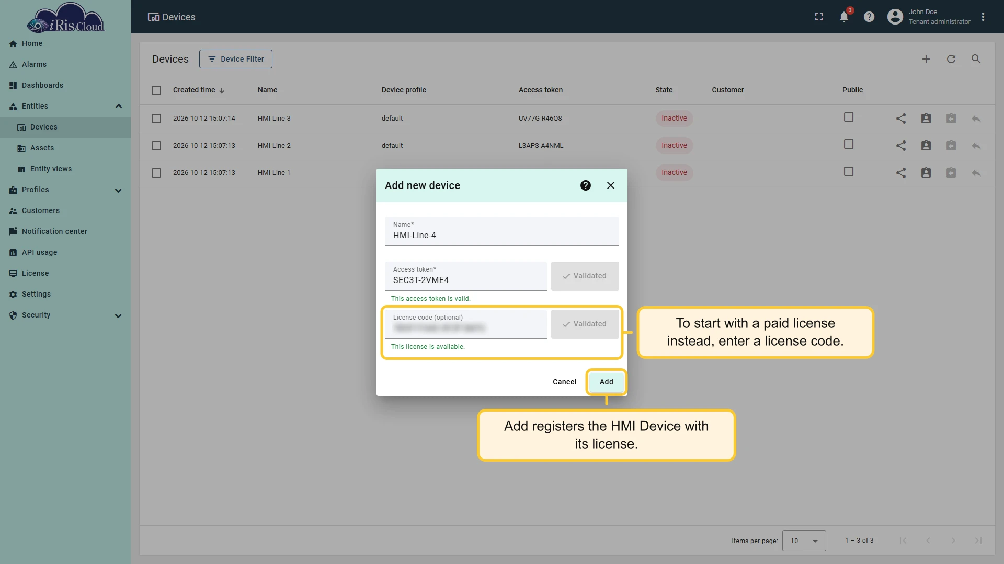Go to Alarms in sidebar
Screen dimensions: 1004x564
tap(65, 64)
